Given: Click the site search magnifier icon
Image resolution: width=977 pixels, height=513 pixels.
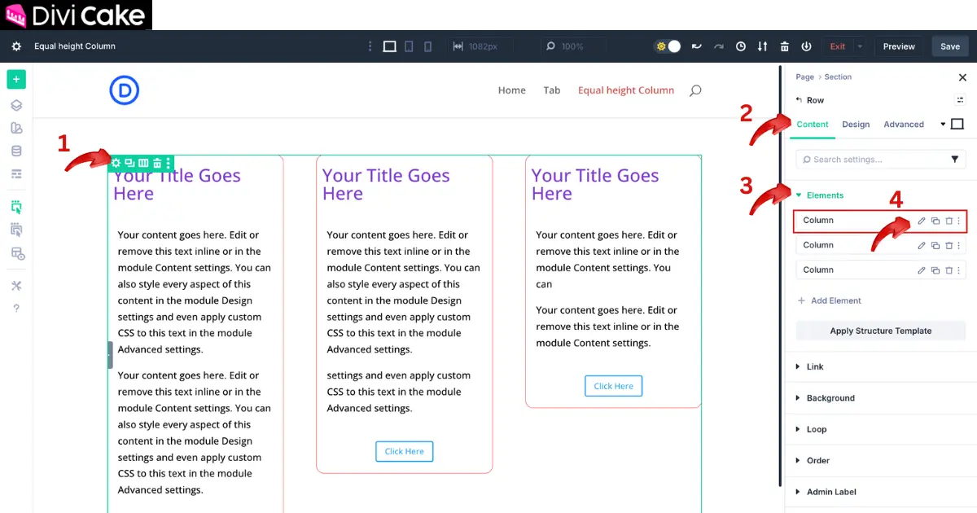Looking at the screenshot, I should pyautogui.click(x=695, y=90).
